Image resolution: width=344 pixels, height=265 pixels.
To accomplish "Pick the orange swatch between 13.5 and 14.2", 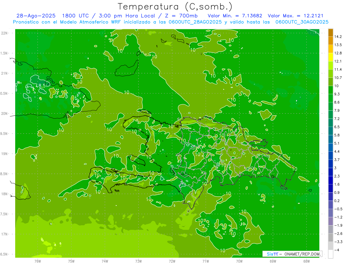I will click(331, 41).
